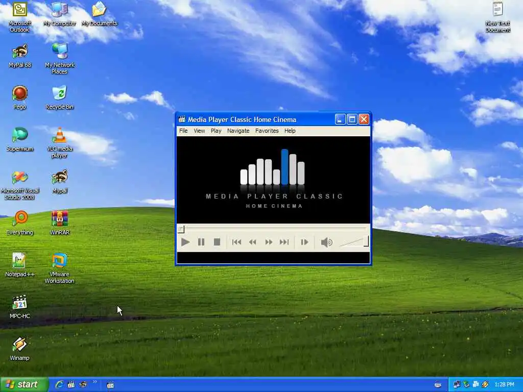
Task: Select the VLC media player icon
Action: point(59,143)
